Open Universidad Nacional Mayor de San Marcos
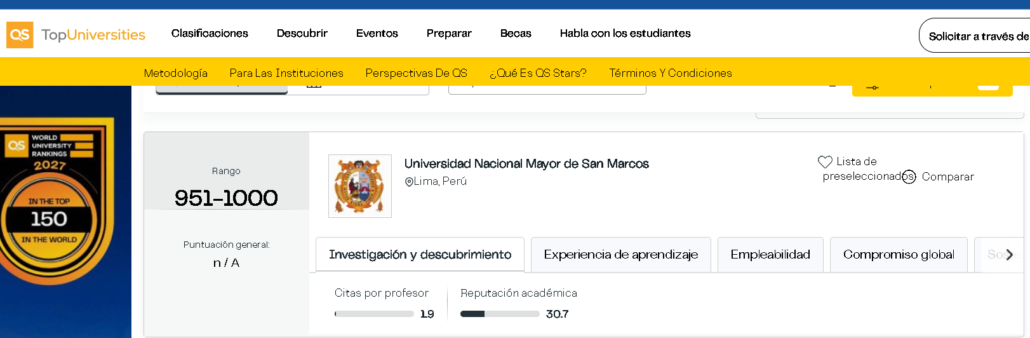 click(526, 164)
